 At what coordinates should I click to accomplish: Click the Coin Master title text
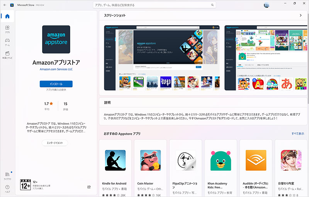(x=145, y=183)
